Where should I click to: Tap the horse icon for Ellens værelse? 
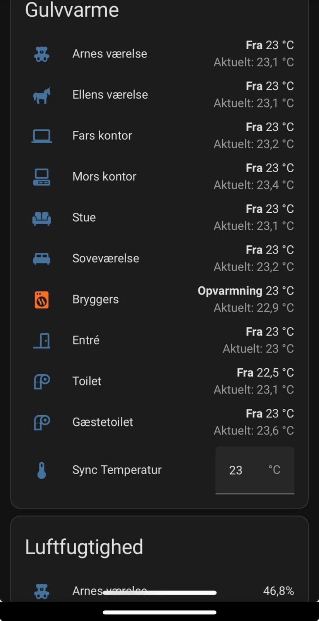click(x=42, y=95)
